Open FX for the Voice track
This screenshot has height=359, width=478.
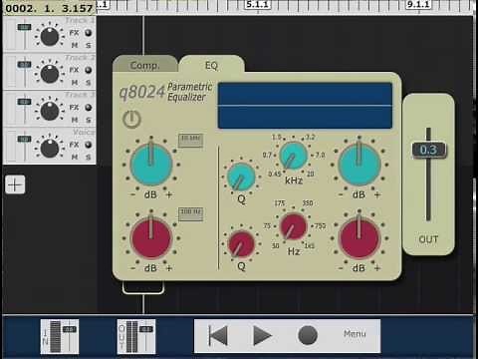(75, 145)
